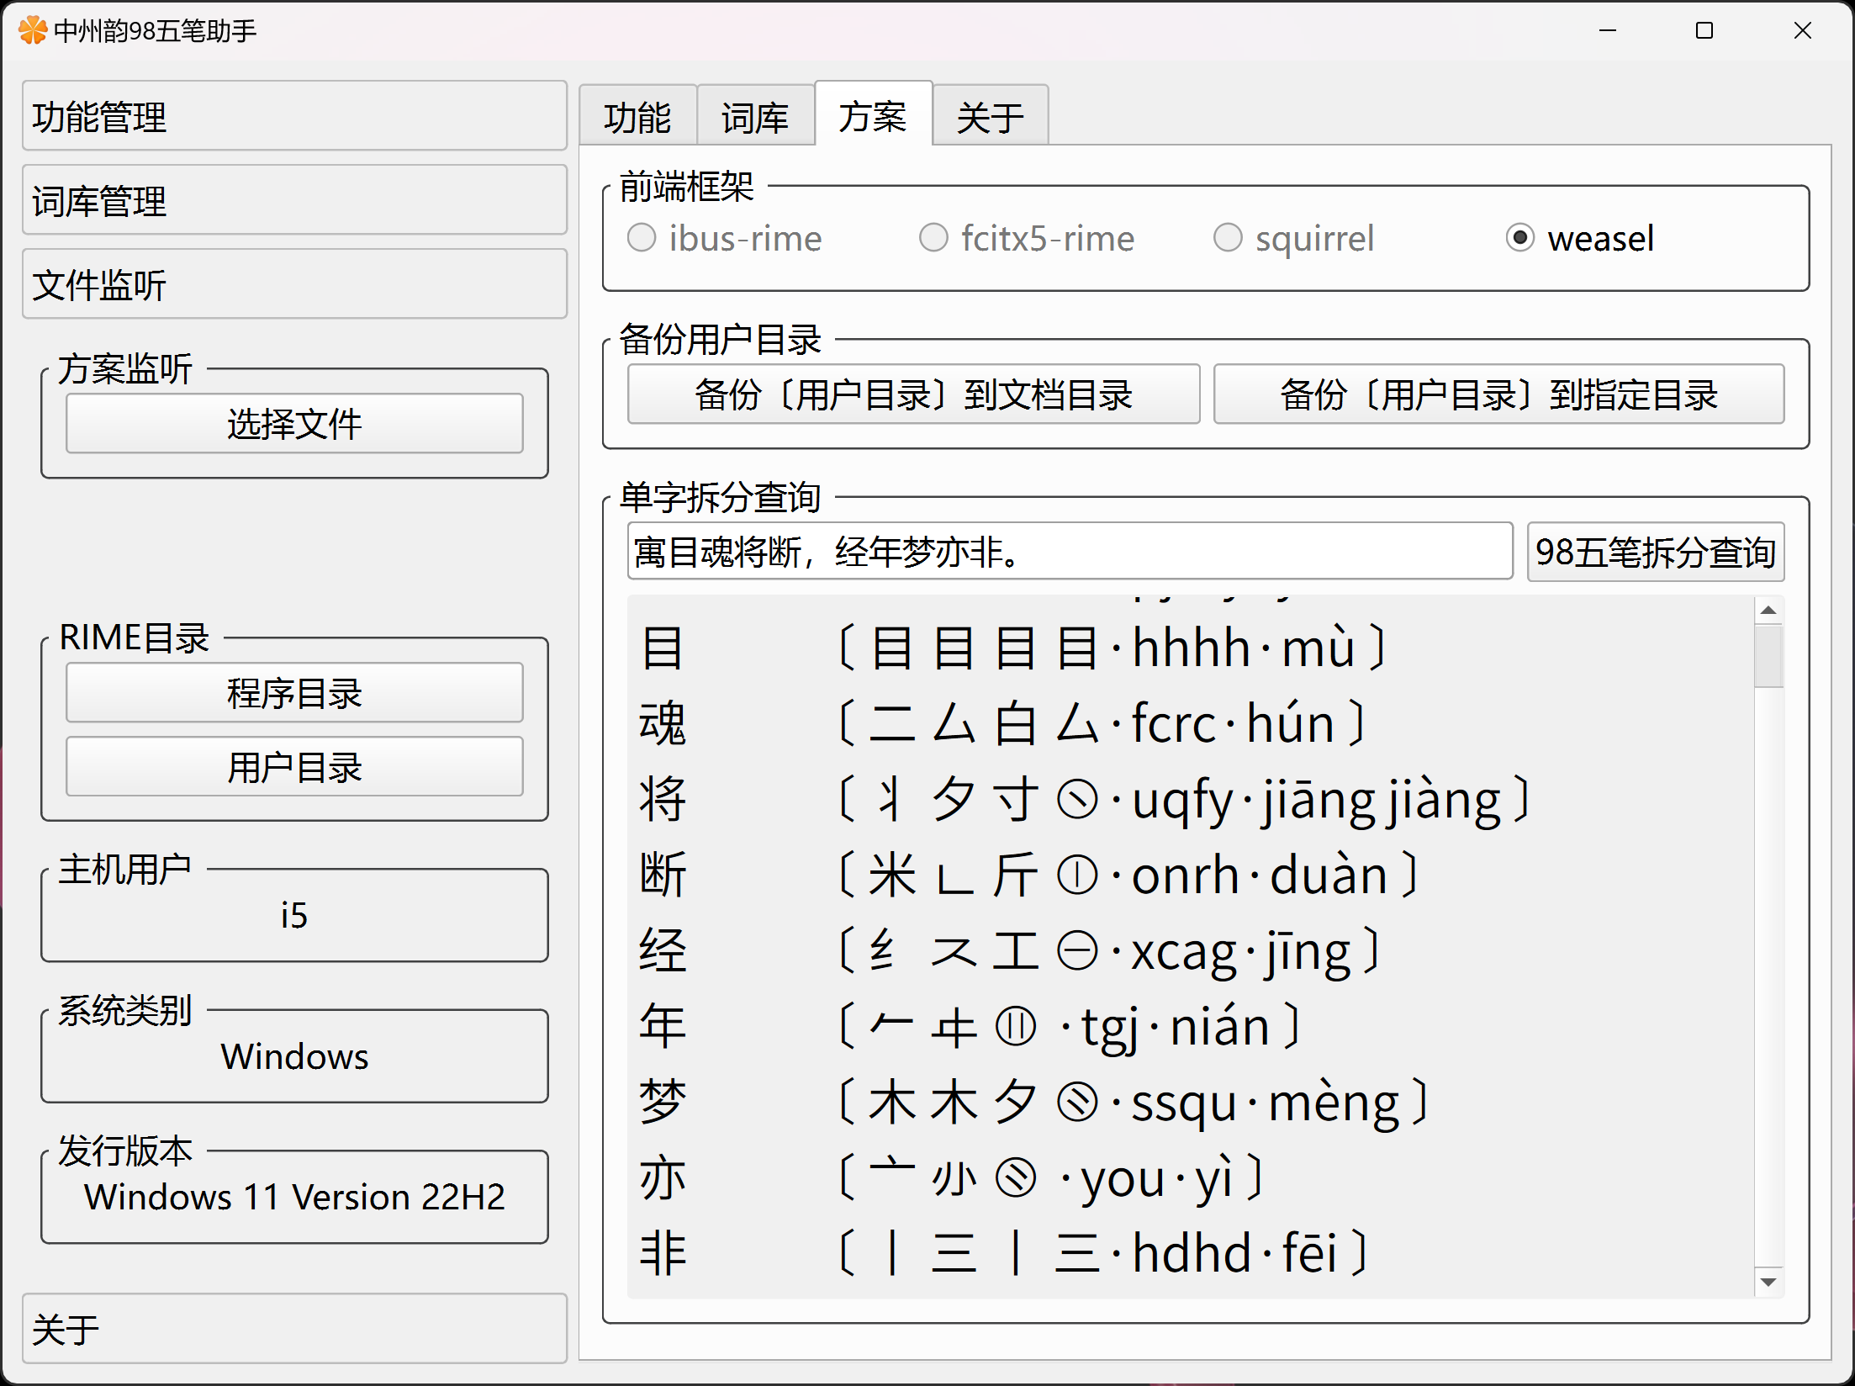
Task: Expand the 词库管理 sidebar section
Action: coord(294,200)
